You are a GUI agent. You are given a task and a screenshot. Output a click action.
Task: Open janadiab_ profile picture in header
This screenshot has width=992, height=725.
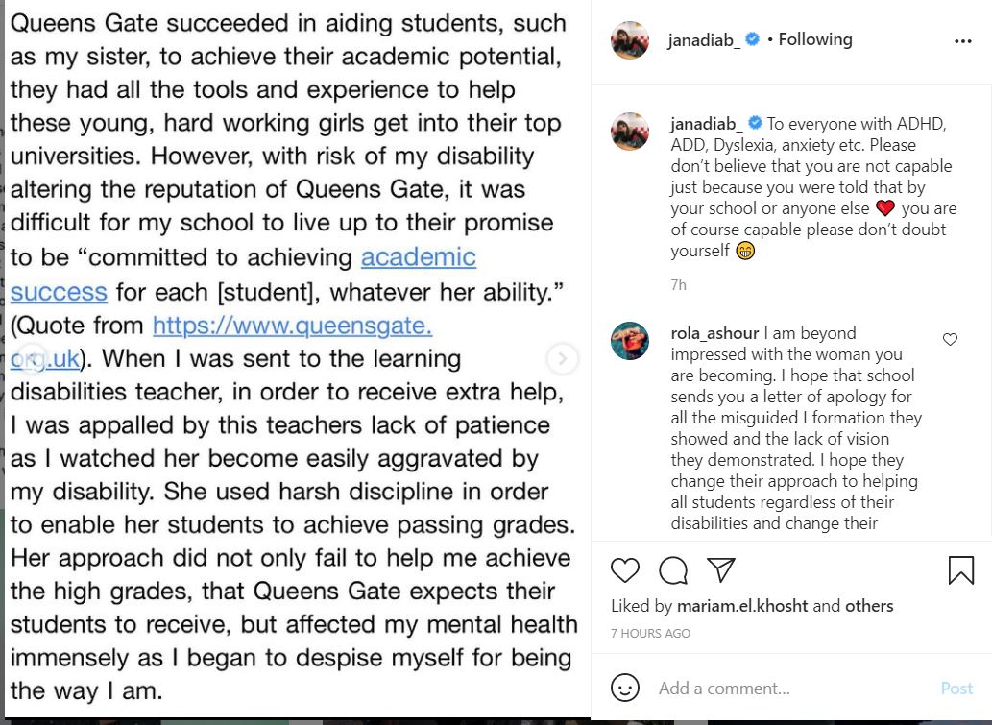(x=630, y=40)
